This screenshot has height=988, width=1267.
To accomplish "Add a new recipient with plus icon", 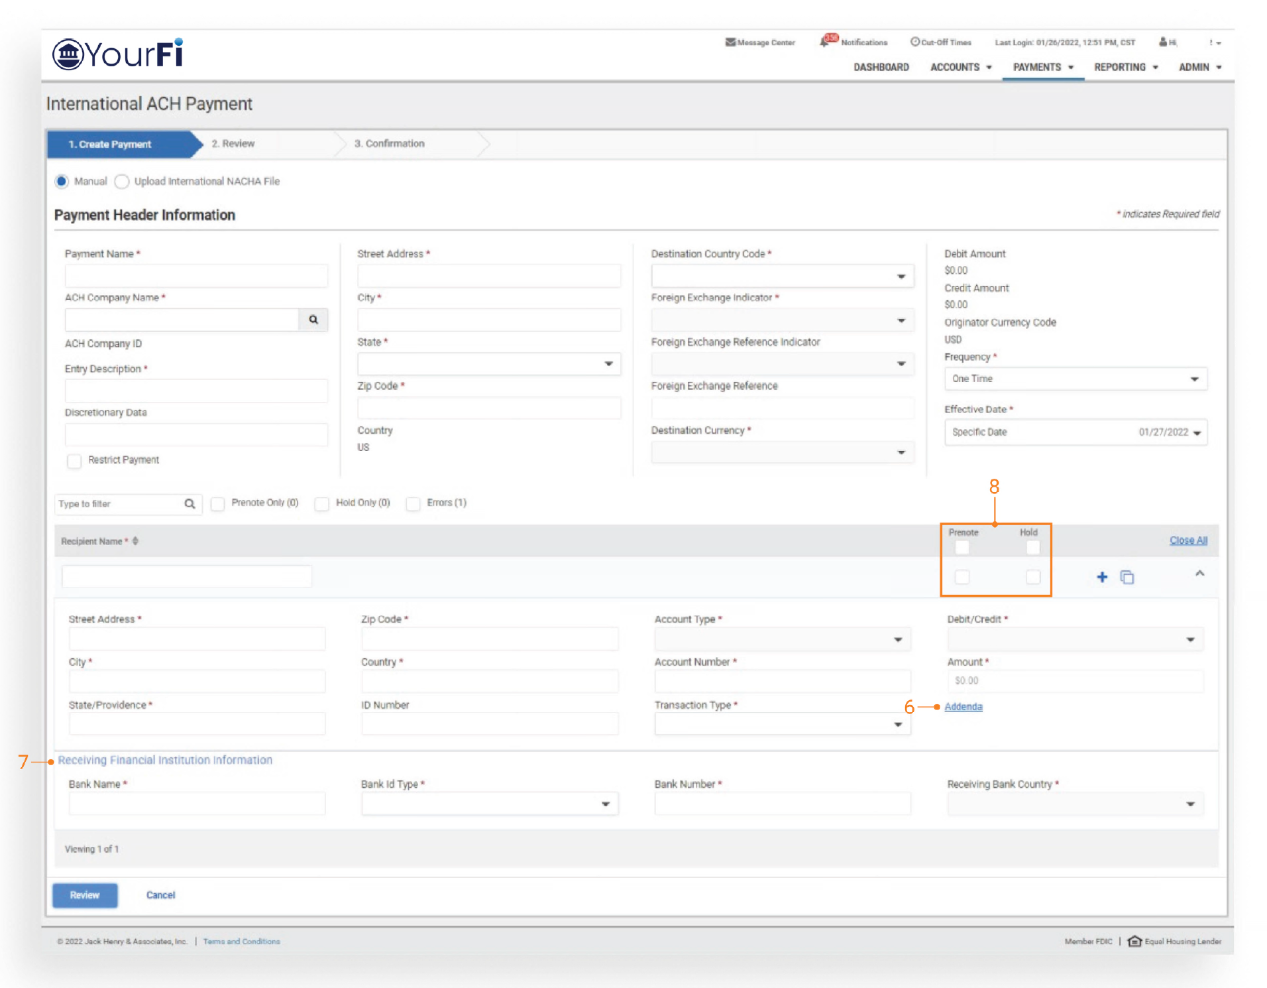I will coord(1101,577).
